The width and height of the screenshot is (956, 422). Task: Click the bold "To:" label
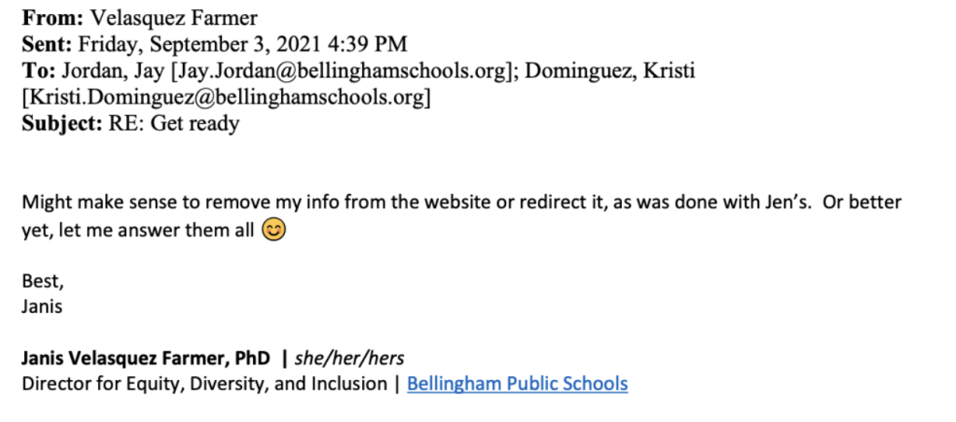click(39, 70)
